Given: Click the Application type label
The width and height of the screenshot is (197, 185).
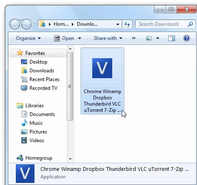Looking at the screenshot, I should point(53,177).
